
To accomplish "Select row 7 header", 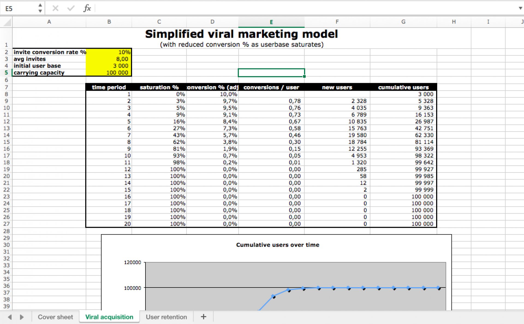I will click(6, 87).
